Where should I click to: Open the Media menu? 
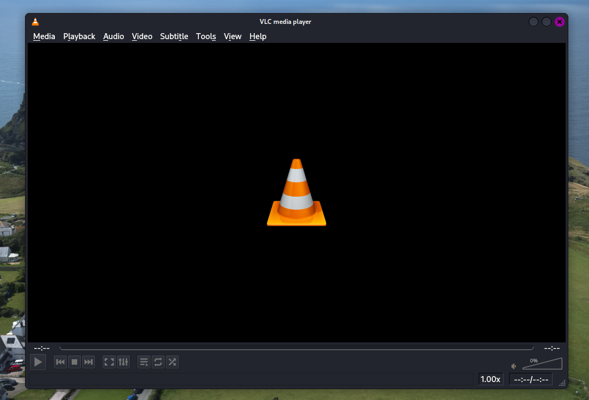point(44,36)
